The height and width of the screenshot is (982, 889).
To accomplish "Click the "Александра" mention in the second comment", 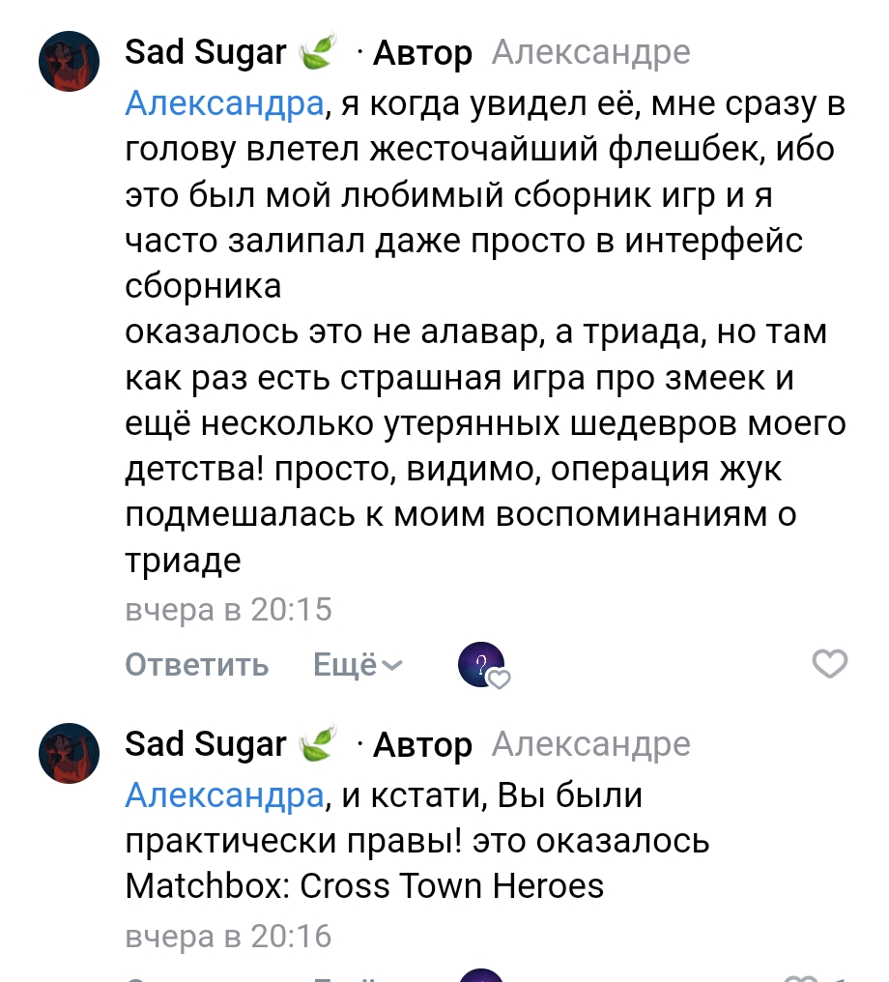I will 224,795.
